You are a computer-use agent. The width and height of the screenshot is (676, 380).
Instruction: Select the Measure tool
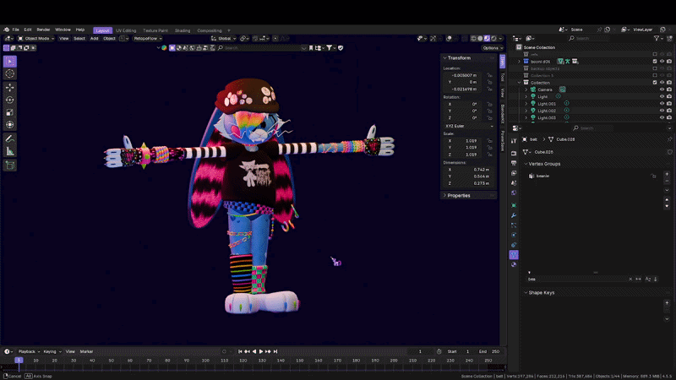point(10,151)
